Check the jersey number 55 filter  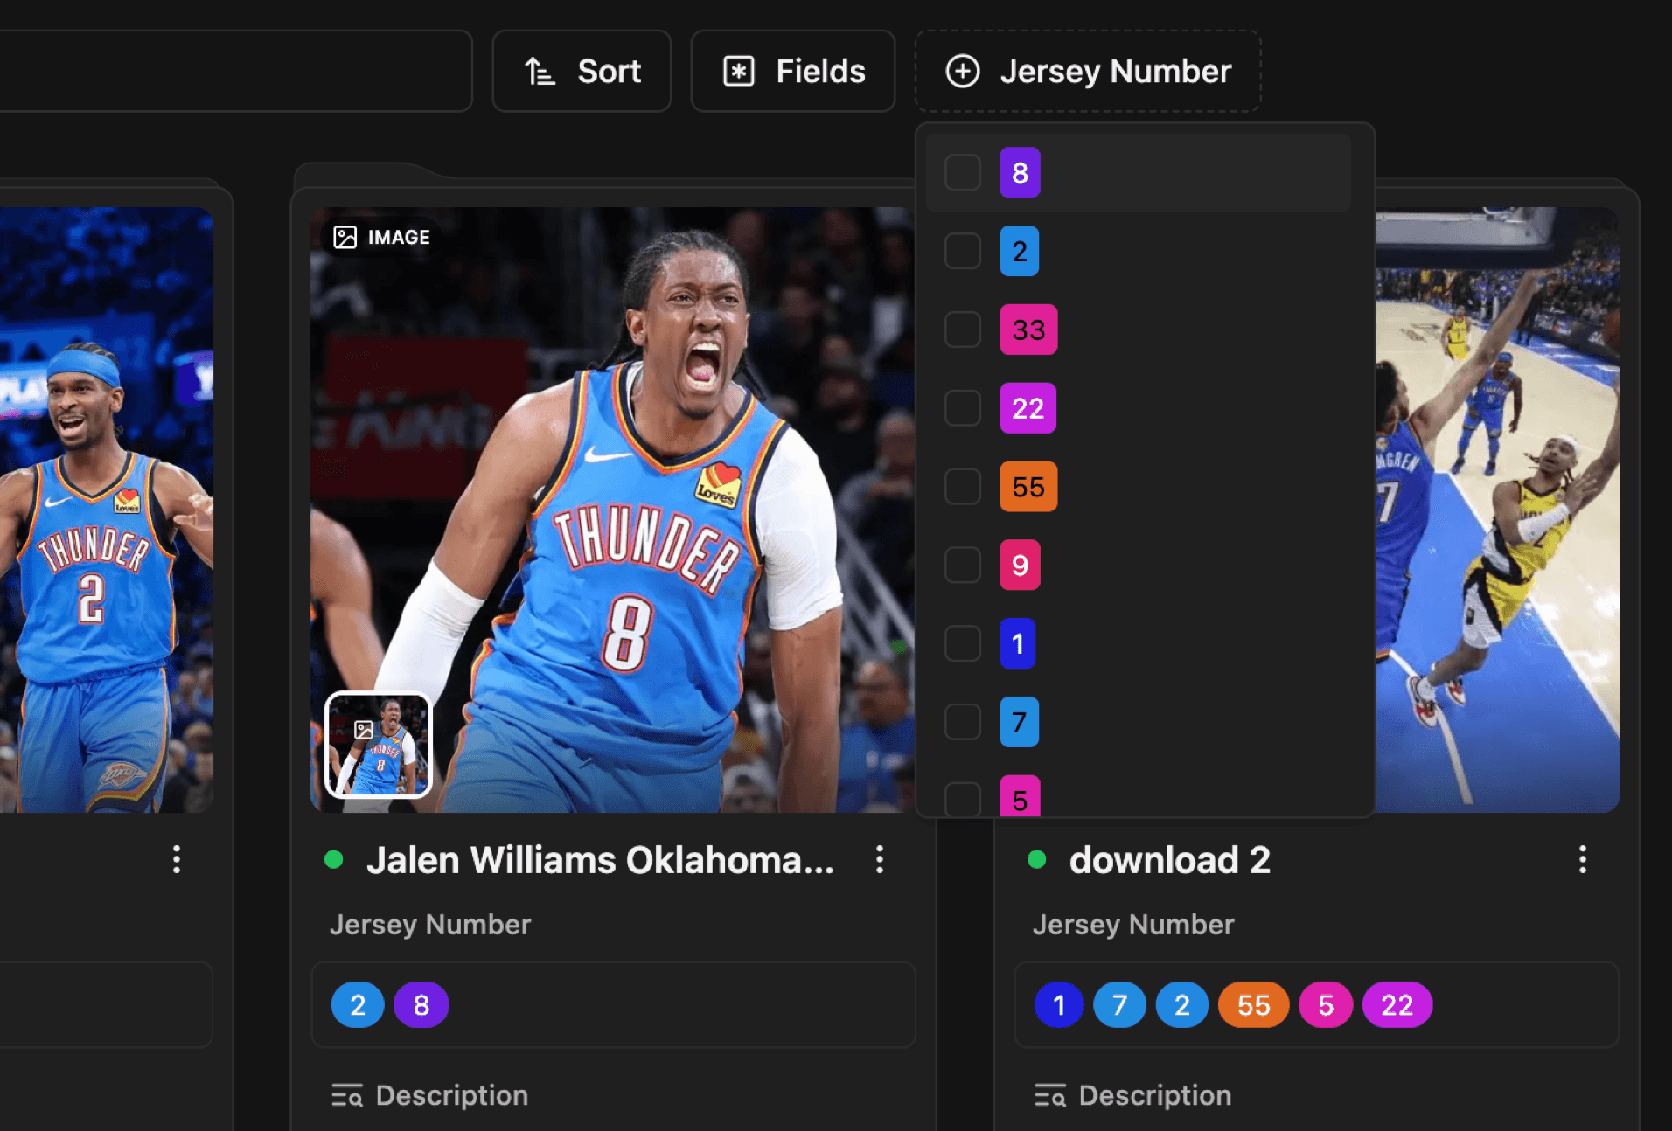click(962, 486)
